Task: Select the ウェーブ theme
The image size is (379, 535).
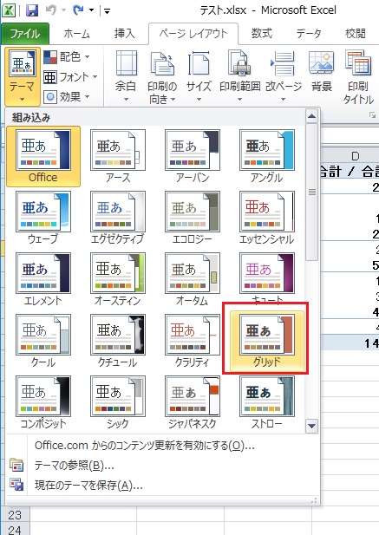Action: (43, 218)
